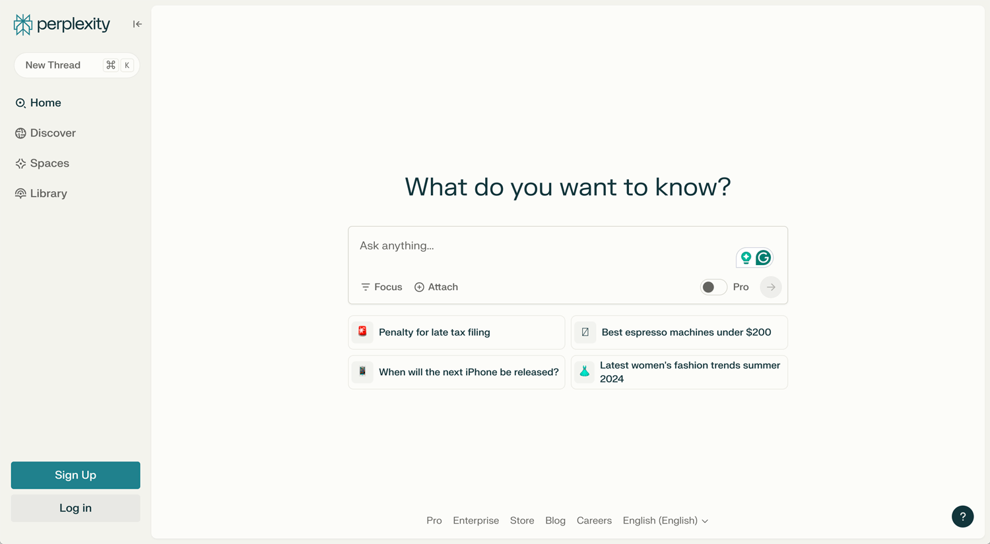Click the siren emoji icon on tax suggestion
Image resolution: width=990 pixels, height=544 pixels.
362,332
